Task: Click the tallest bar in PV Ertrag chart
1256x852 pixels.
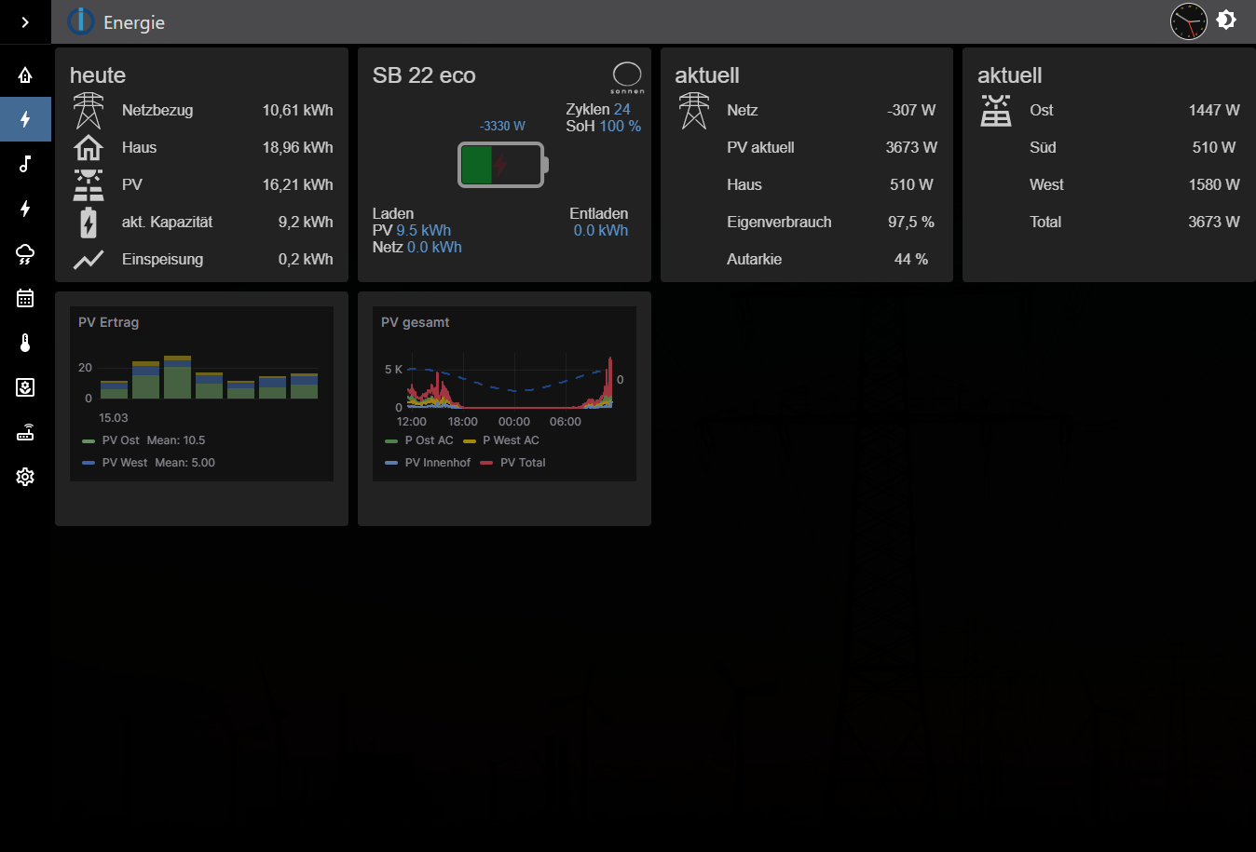Action: pos(177,377)
